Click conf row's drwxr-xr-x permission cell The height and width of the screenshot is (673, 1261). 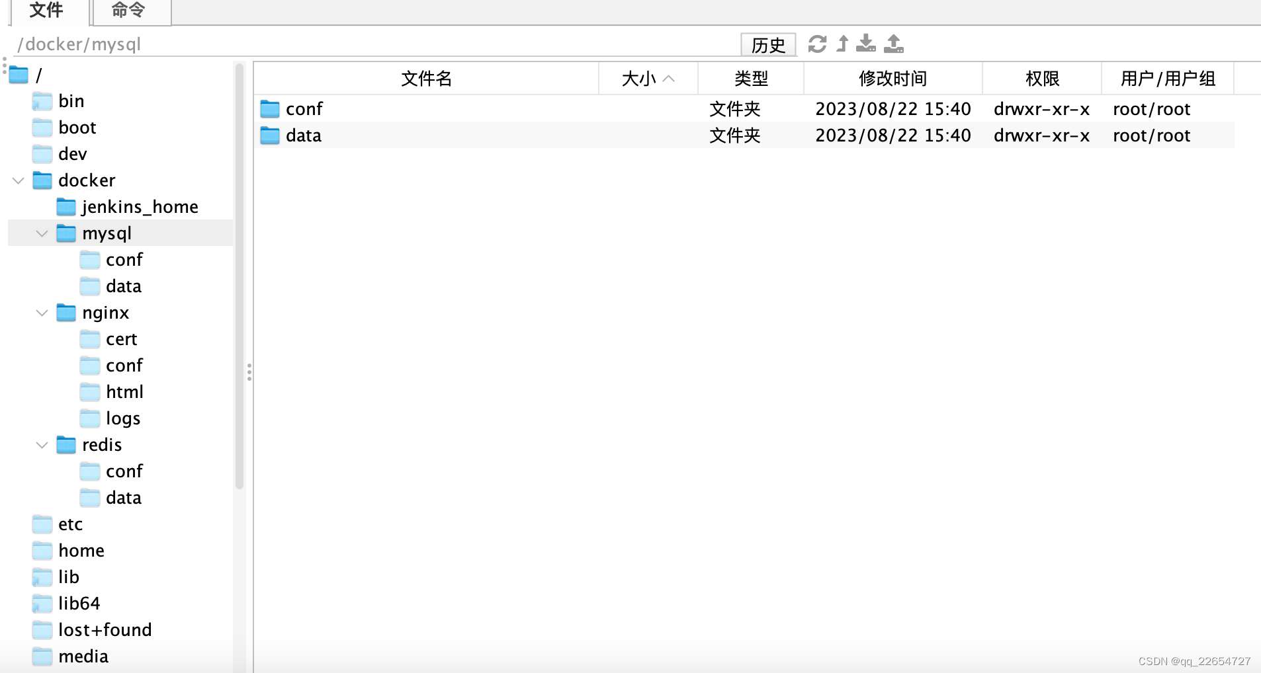click(x=1042, y=108)
